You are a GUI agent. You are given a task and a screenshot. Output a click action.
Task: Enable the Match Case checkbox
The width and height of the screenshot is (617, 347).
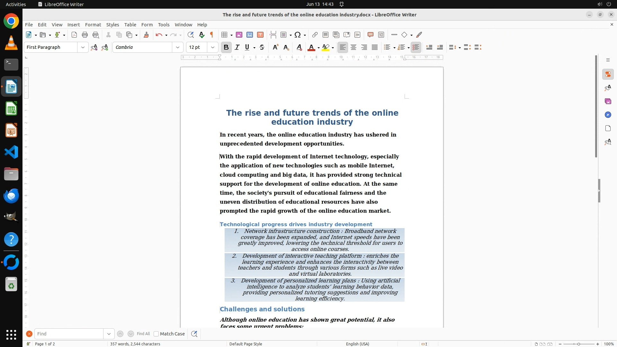(x=156, y=334)
